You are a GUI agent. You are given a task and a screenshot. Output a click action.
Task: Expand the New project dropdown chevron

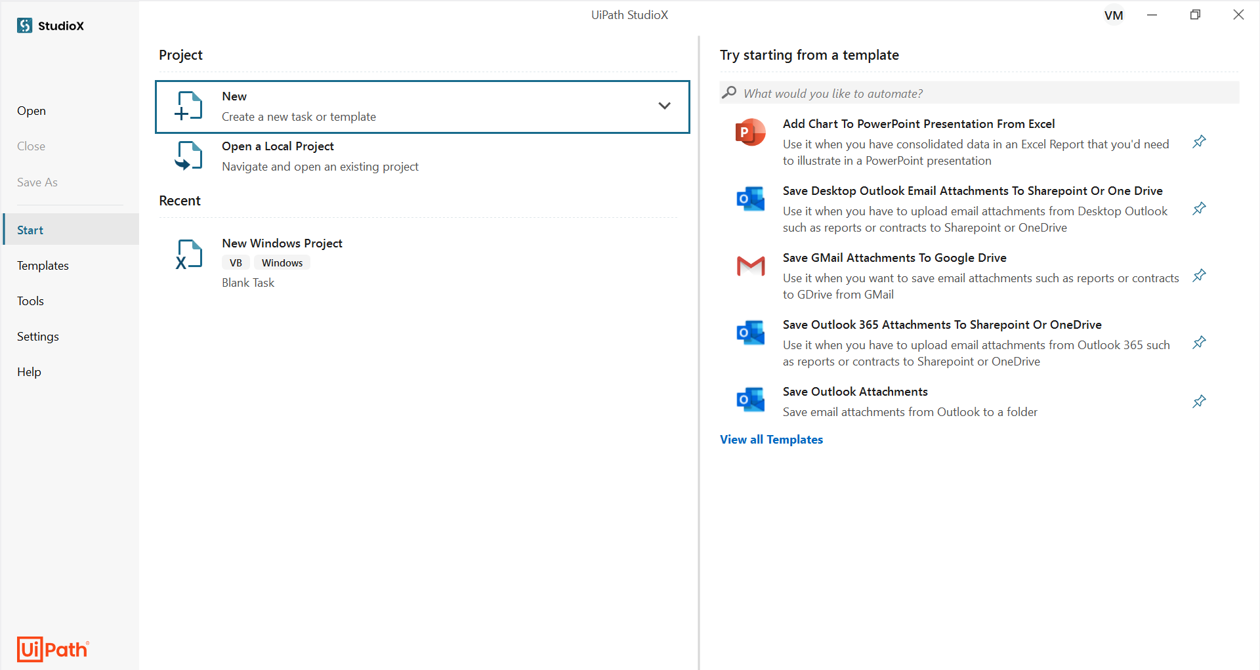click(x=664, y=106)
